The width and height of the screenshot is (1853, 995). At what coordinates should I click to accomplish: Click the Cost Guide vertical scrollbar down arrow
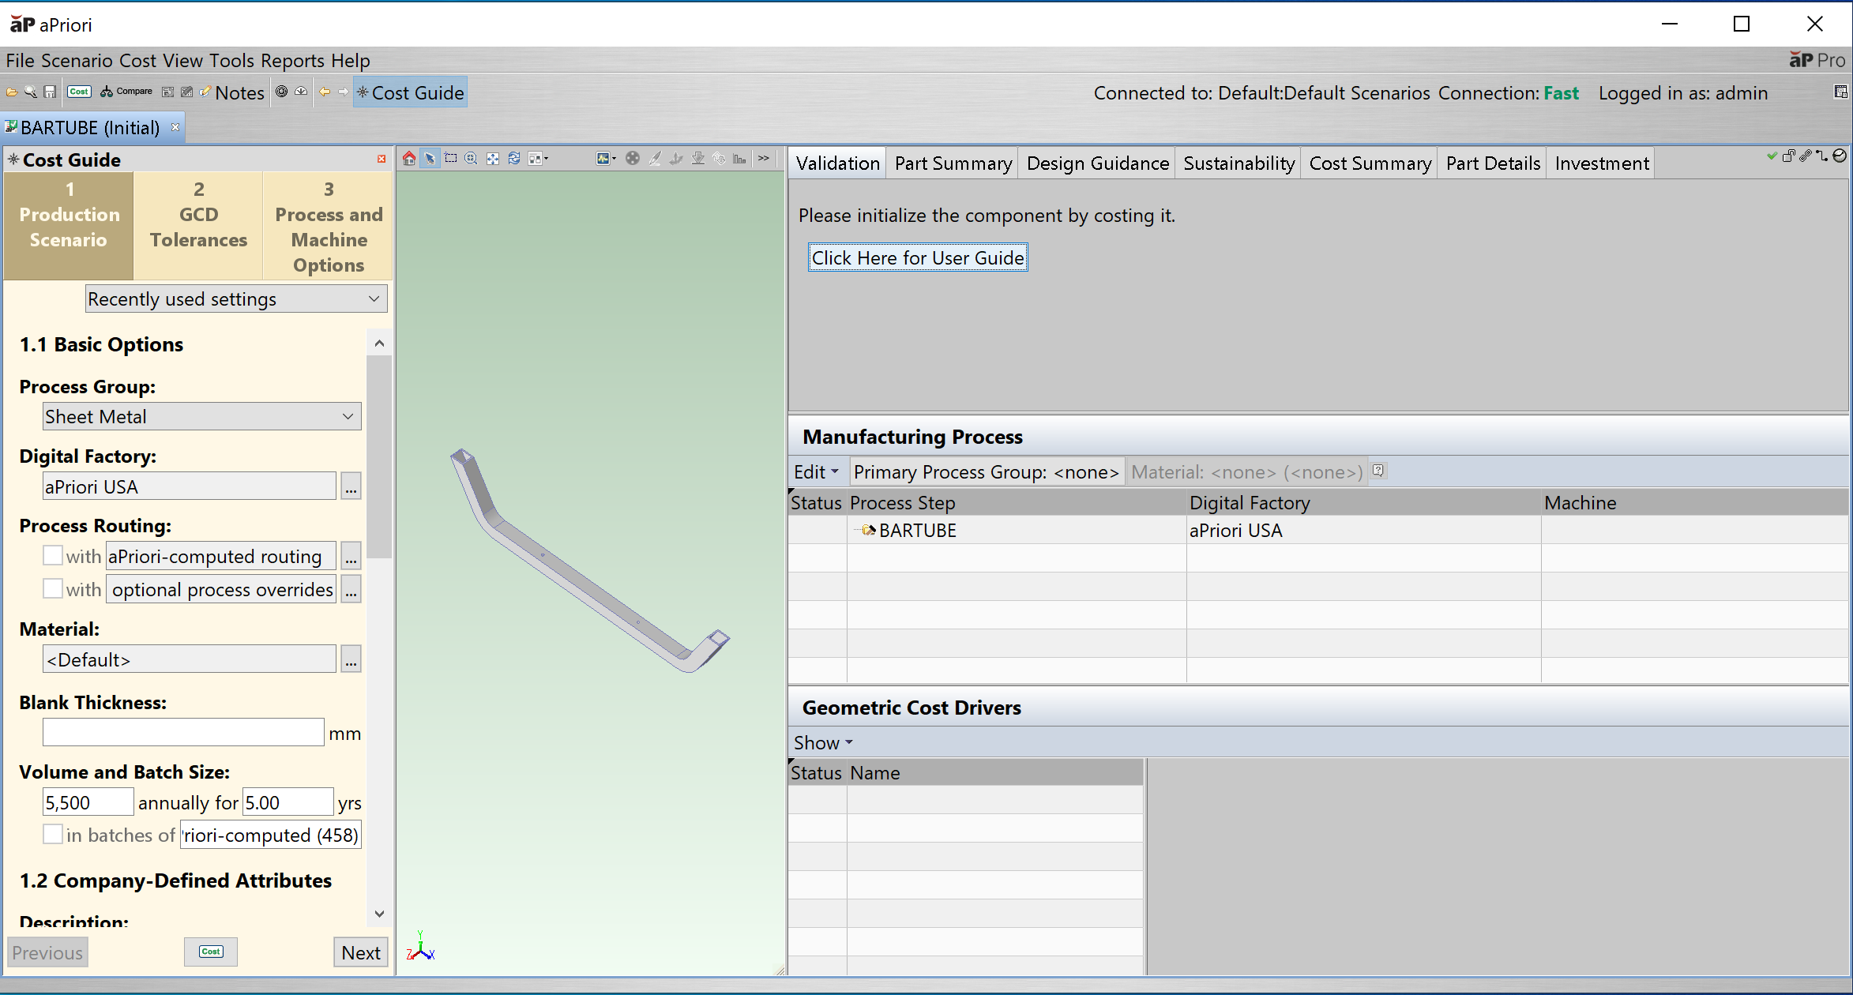pyautogui.click(x=379, y=914)
